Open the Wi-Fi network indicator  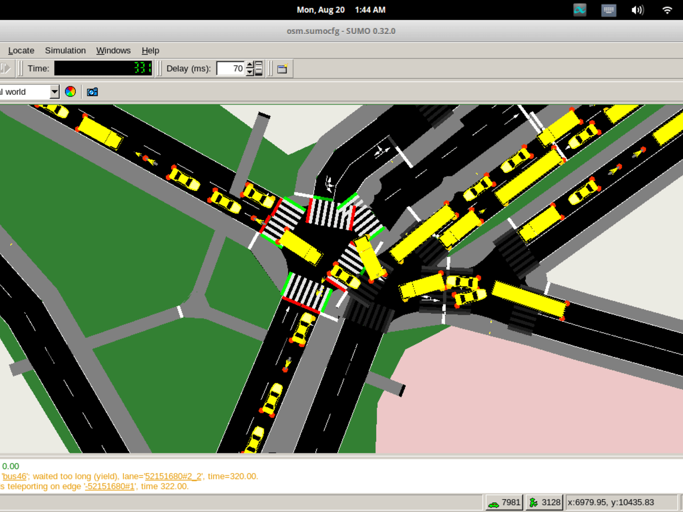click(667, 10)
